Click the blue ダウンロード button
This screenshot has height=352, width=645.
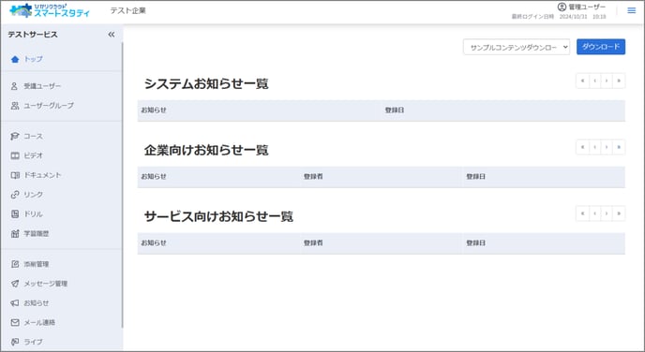[601, 47]
